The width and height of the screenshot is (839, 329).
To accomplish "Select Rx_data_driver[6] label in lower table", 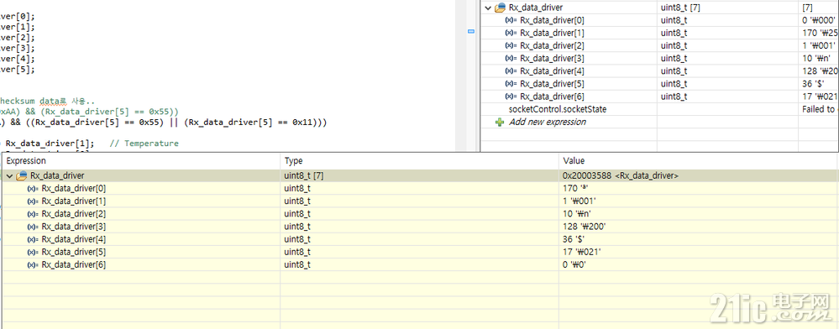I will 74,265.
